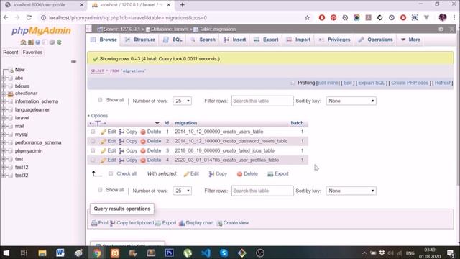Tick checkbox for row id 1
This screenshot has width=460, height=259.
pyautogui.click(x=93, y=132)
